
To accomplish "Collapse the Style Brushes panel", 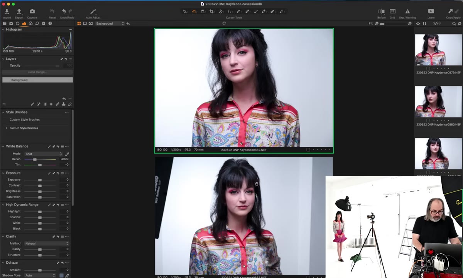I will tap(3, 112).
